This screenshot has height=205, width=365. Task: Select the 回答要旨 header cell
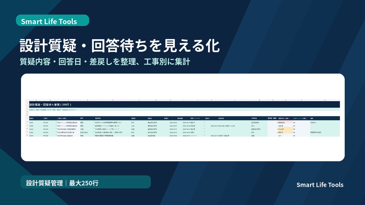point(235,118)
